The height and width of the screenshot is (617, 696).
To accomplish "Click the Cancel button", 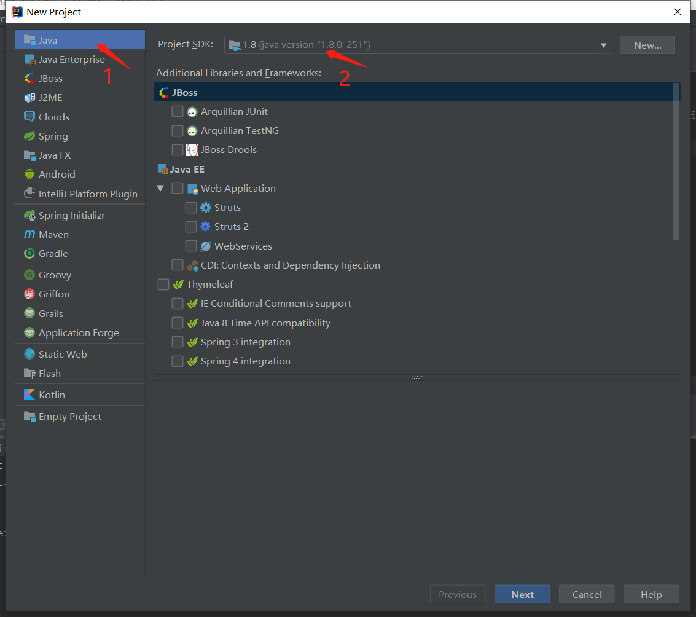I will pos(587,594).
